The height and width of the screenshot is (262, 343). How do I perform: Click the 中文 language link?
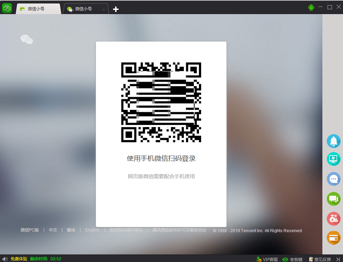53,230
